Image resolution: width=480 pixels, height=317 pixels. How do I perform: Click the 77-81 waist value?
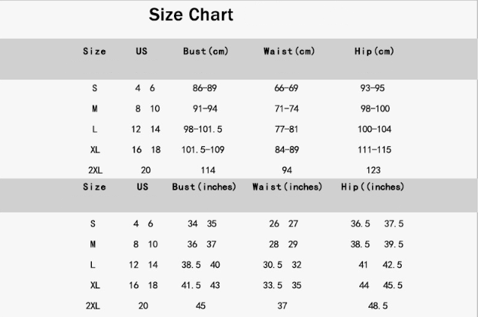click(286, 130)
